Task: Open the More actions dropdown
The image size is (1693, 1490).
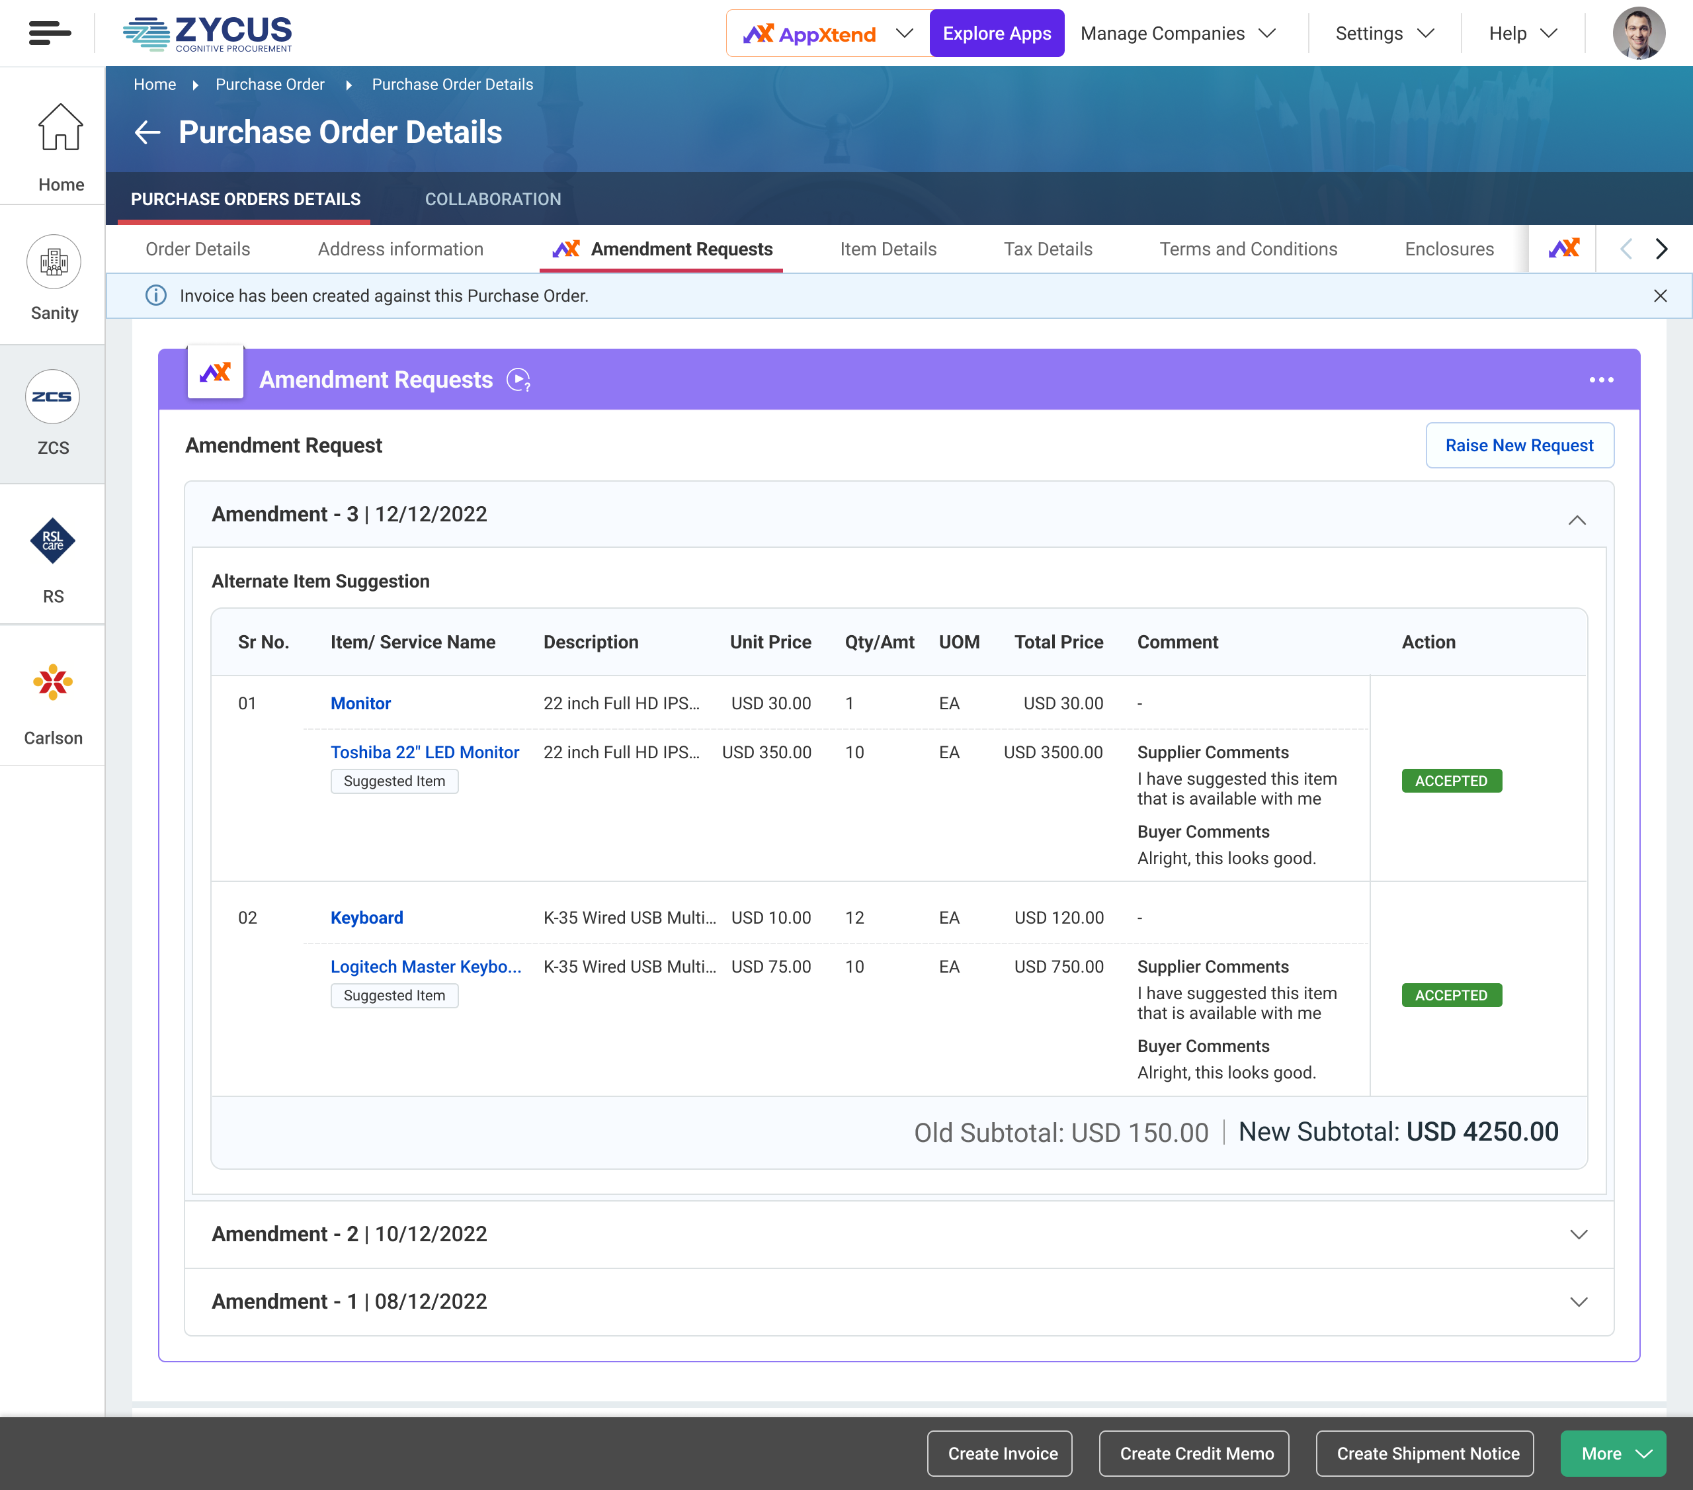Action: [1612, 1454]
